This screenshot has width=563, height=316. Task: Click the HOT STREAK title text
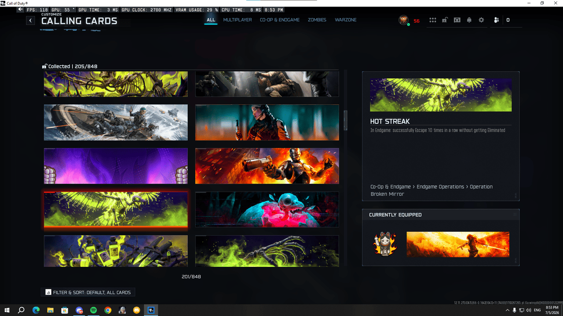pyautogui.click(x=390, y=121)
